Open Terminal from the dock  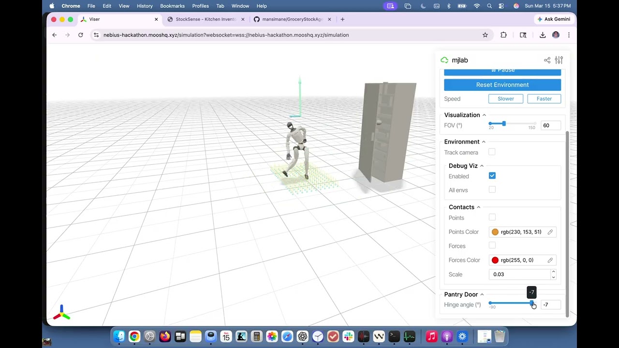pyautogui.click(x=394, y=336)
